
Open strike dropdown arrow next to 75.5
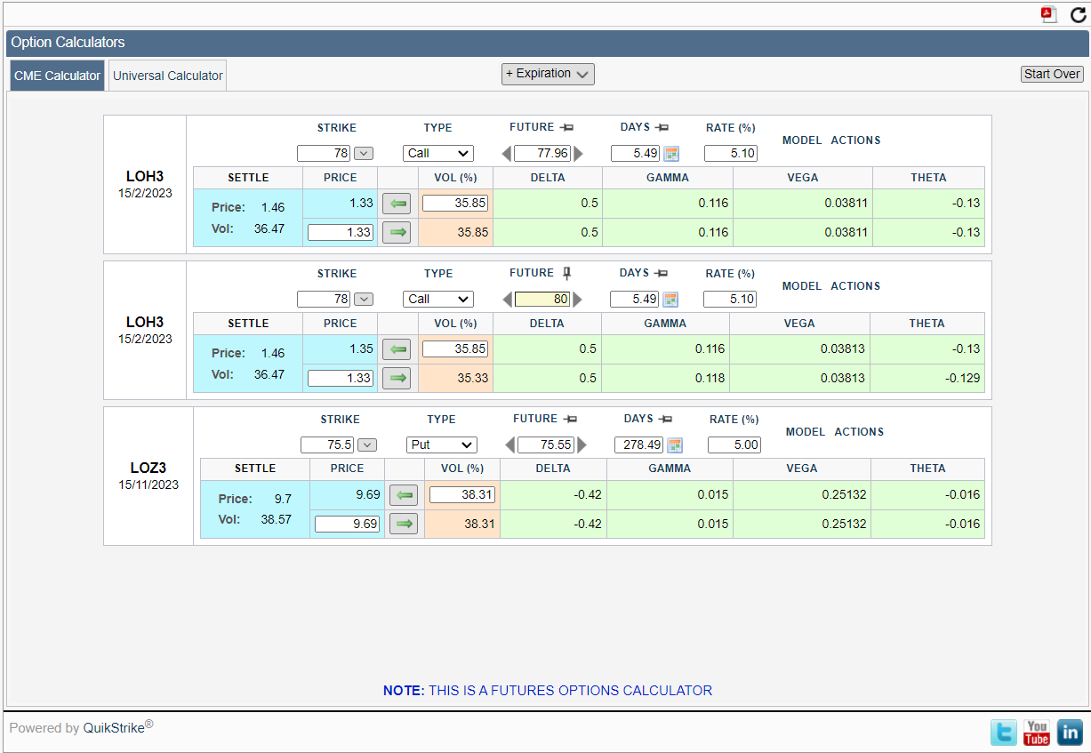(x=367, y=445)
